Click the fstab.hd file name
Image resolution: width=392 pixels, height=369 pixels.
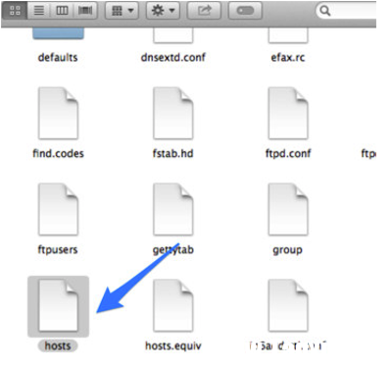[x=172, y=153]
